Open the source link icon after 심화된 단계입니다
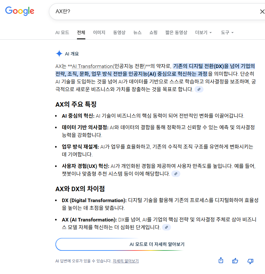Image resolution: width=265 pixels, height=274 pixels. point(166,227)
